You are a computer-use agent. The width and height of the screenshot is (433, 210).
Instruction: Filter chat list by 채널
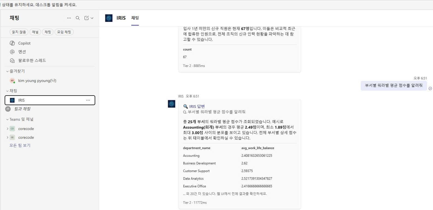point(35,32)
